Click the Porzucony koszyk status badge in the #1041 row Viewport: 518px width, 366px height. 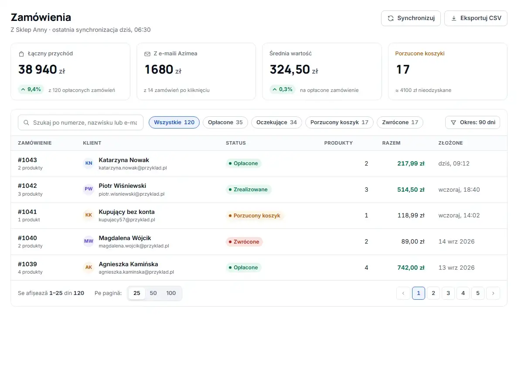coord(255,216)
